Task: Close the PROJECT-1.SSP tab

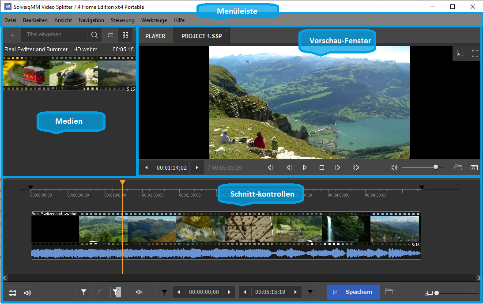Action: [x=226, y=30]
